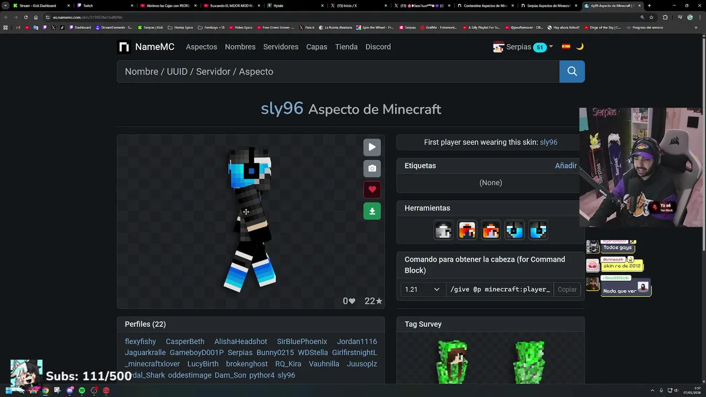Open the Spin the Wheel bookmark
The image size is (706, 397).
376,27
